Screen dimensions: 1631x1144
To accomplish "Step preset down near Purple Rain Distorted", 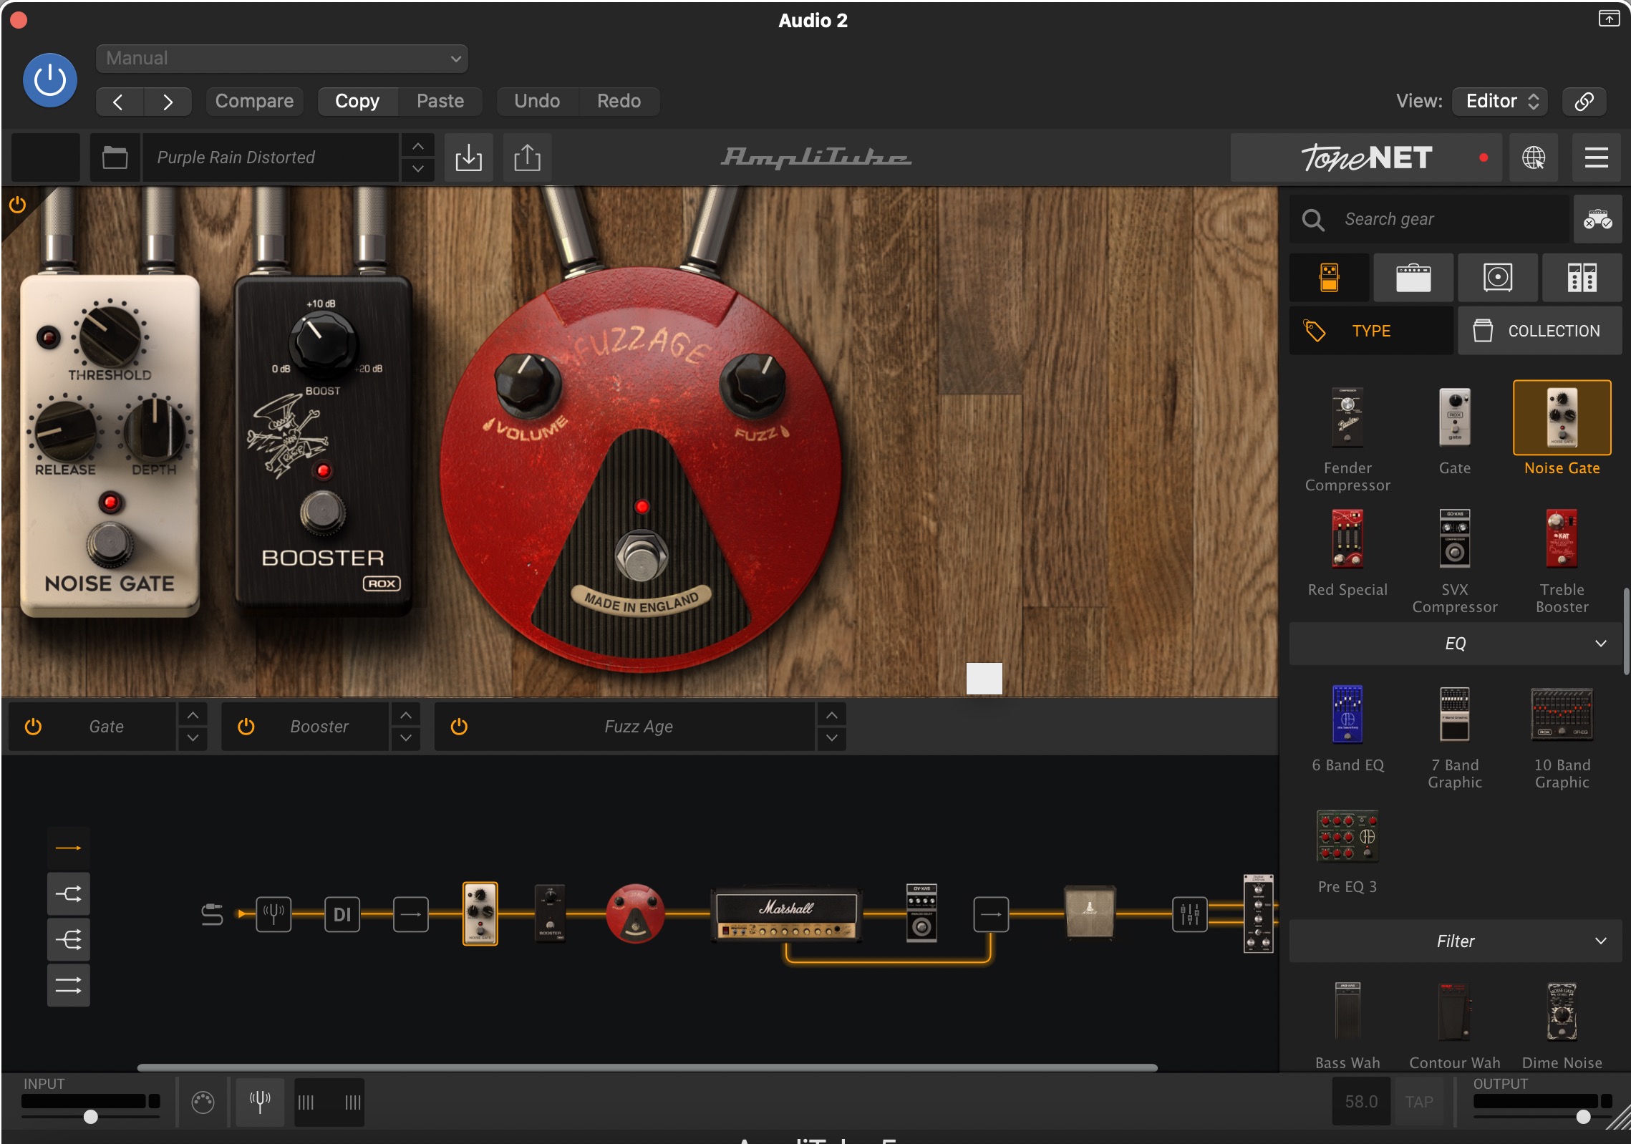I will (418, 170).
